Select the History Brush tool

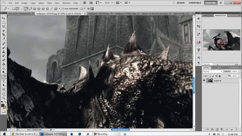(x=4, y=56)
